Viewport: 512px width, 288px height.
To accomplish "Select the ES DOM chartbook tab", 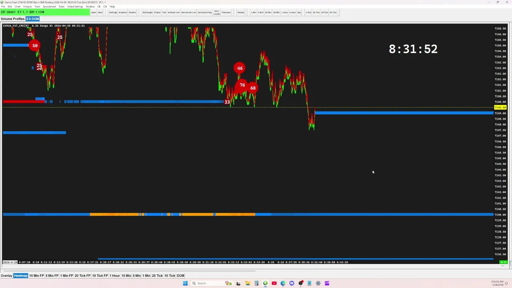I will pyautogui.click(x=33, y=19).
